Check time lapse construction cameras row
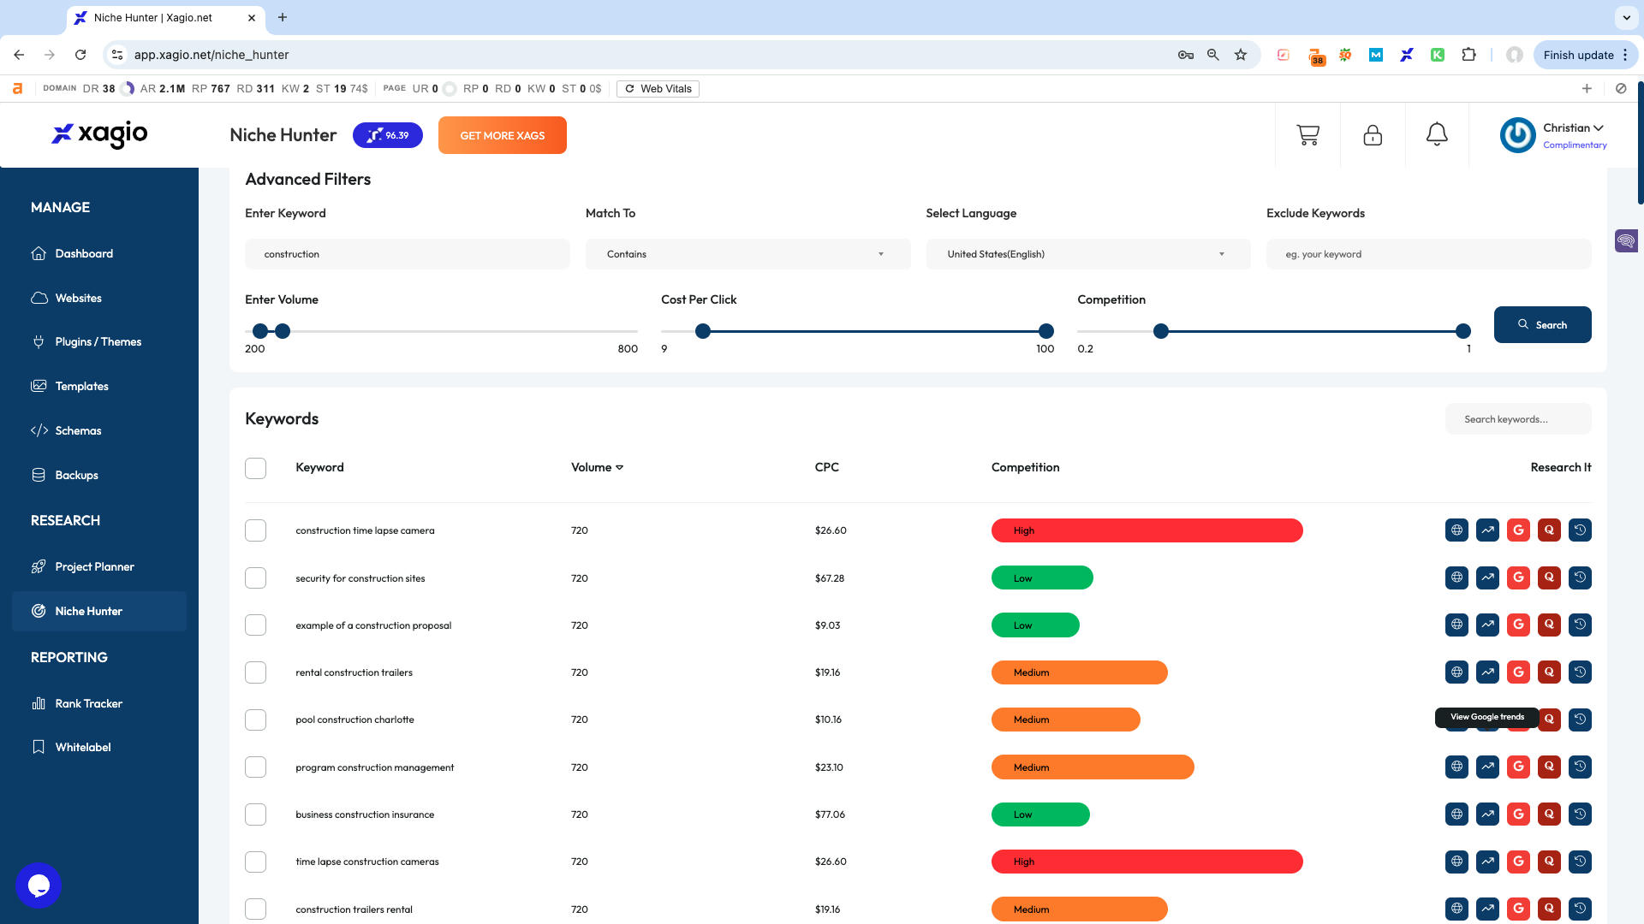The height and width of the screenshot is (924, 1644). tap(255, 862)
